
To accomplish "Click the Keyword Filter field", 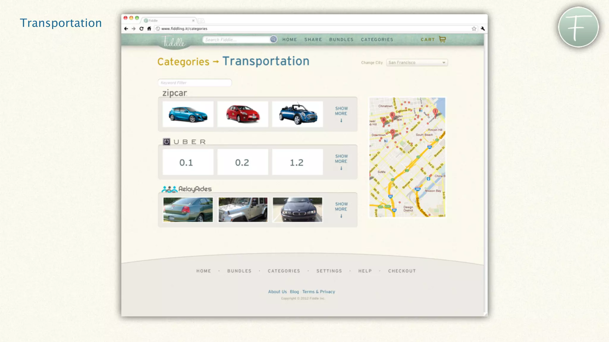I will (x=195, y=83).
